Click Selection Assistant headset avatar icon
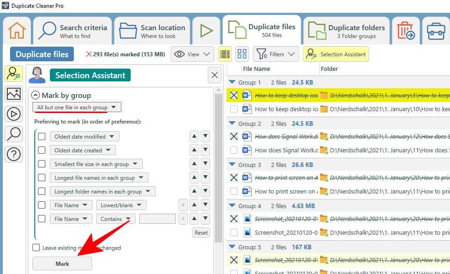The width and height of the screenshot is (450, 274). pos(37,75)
